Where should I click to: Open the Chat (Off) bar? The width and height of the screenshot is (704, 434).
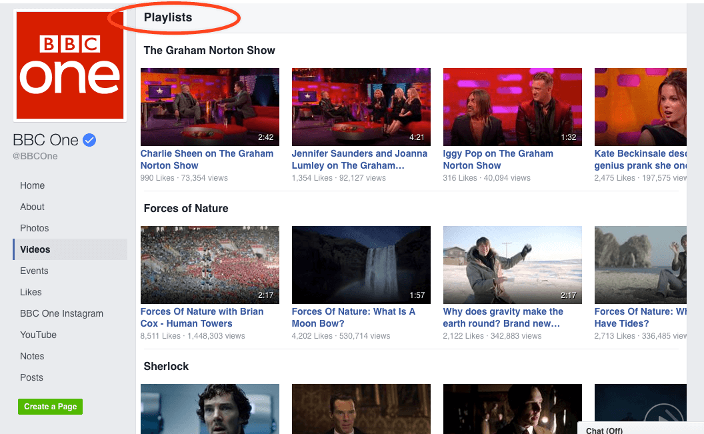click(x=604, y=430)
